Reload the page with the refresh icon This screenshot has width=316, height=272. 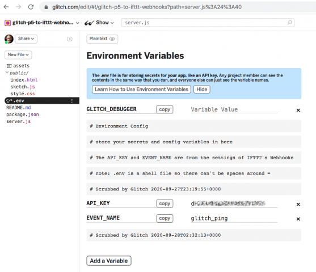click(31, 7)
